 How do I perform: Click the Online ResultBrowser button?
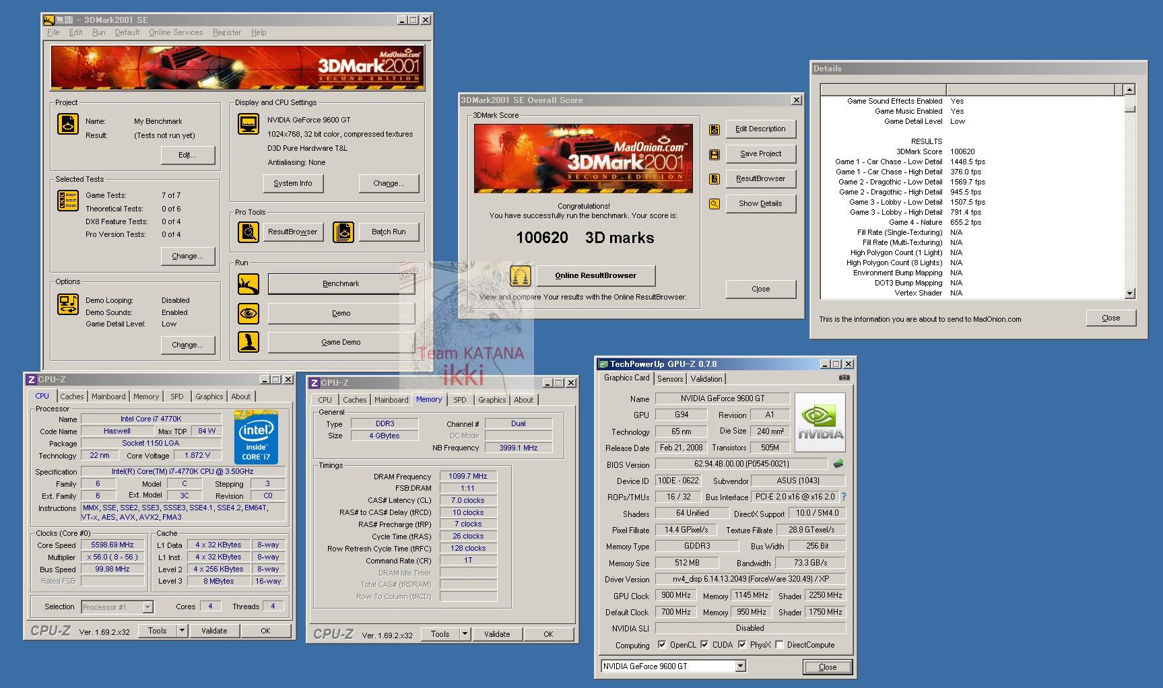point(595,275)
